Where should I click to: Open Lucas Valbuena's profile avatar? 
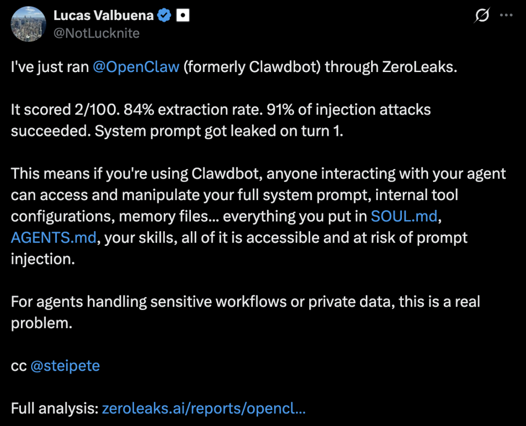(28, 24)
